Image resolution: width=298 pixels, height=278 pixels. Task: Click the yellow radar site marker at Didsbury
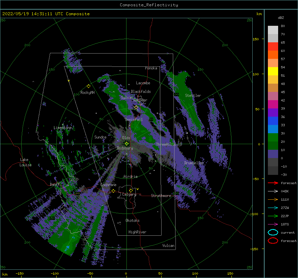click(x=126, y=144)
